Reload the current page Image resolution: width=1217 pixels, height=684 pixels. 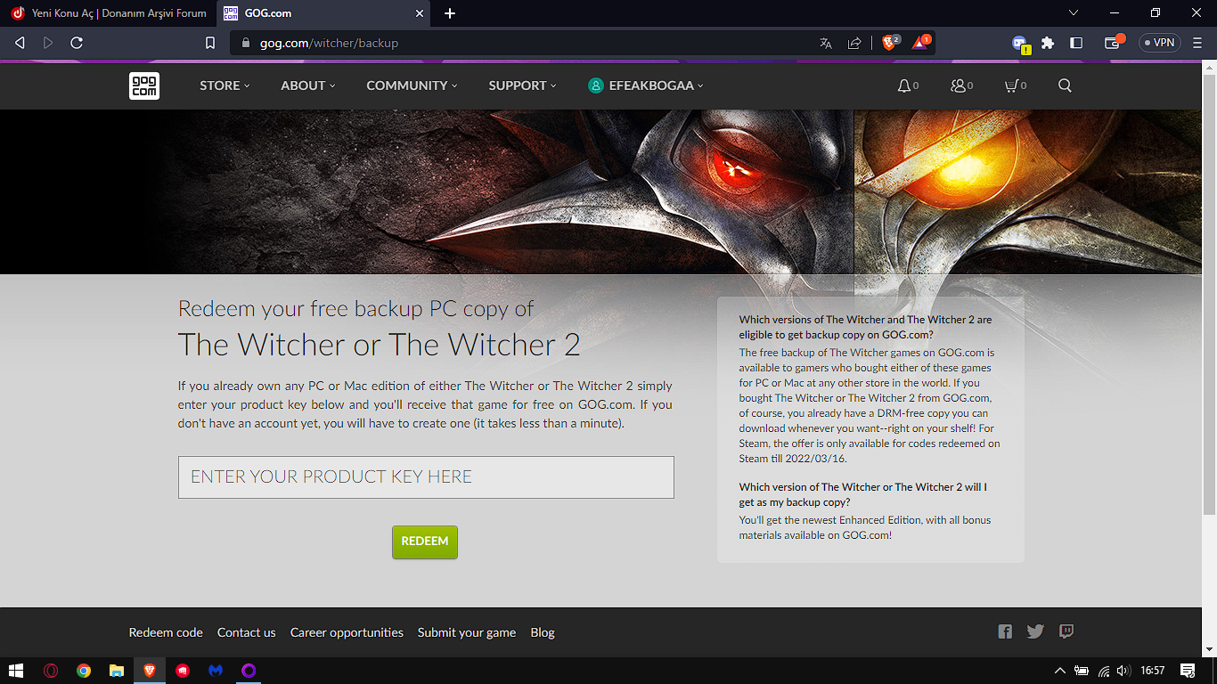point(77,43)
